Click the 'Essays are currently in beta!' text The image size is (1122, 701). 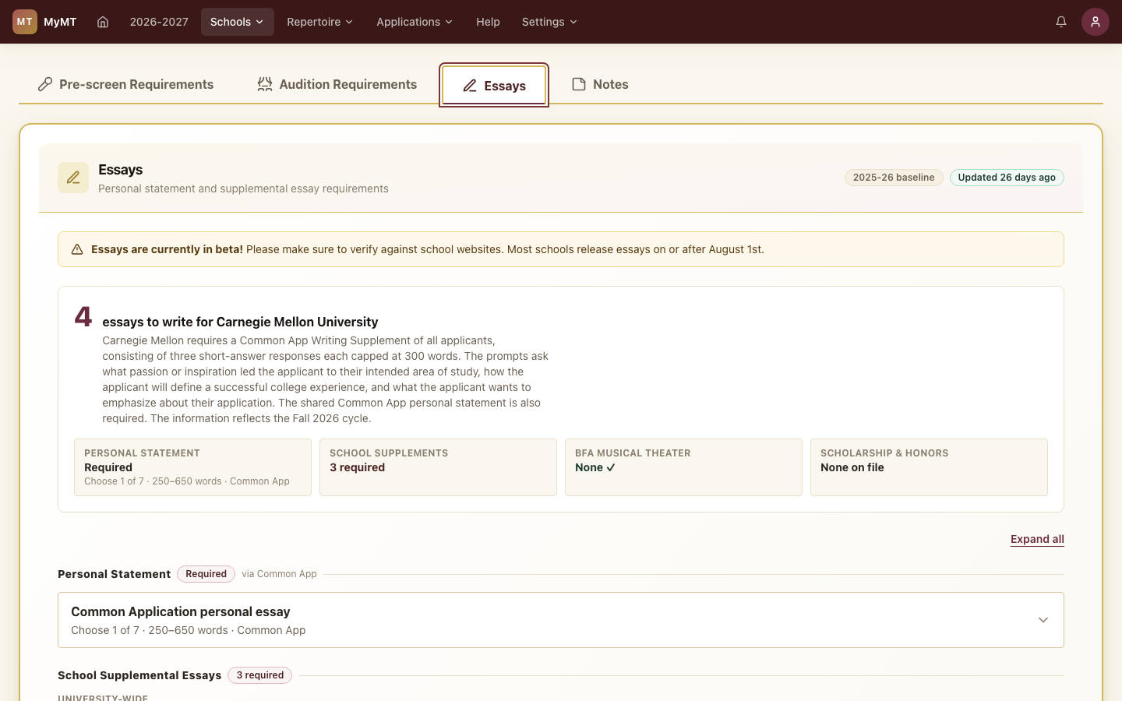(167, 249)
